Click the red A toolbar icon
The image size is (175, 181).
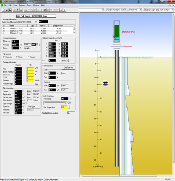click(x=61, y=10)
